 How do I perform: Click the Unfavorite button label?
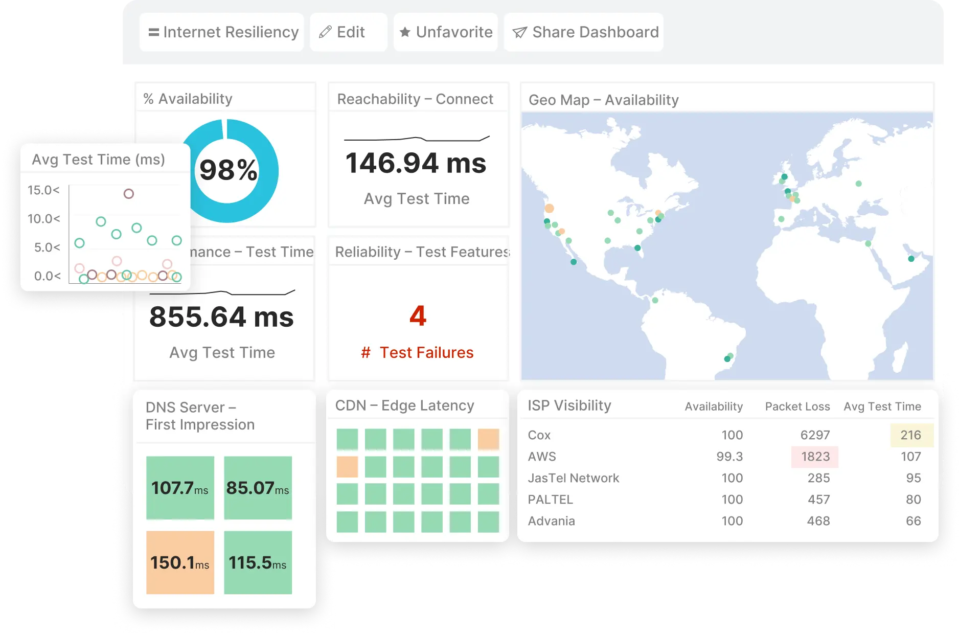(x=454, y=32)
